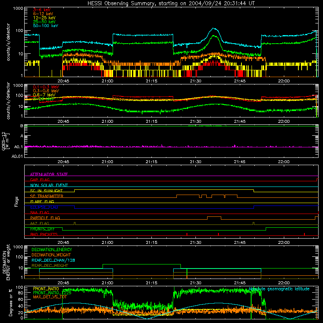Click the PARTICLE_FLAG label
The height and width of the screenshot is (323, 323).
(45, 218)
